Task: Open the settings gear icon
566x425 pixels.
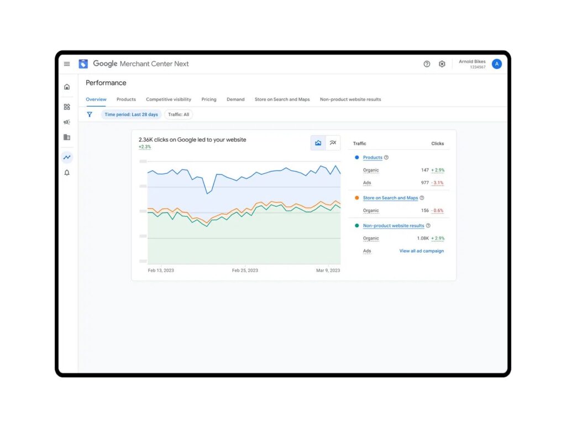Action: pyautogui.click(x=442, y=64)
